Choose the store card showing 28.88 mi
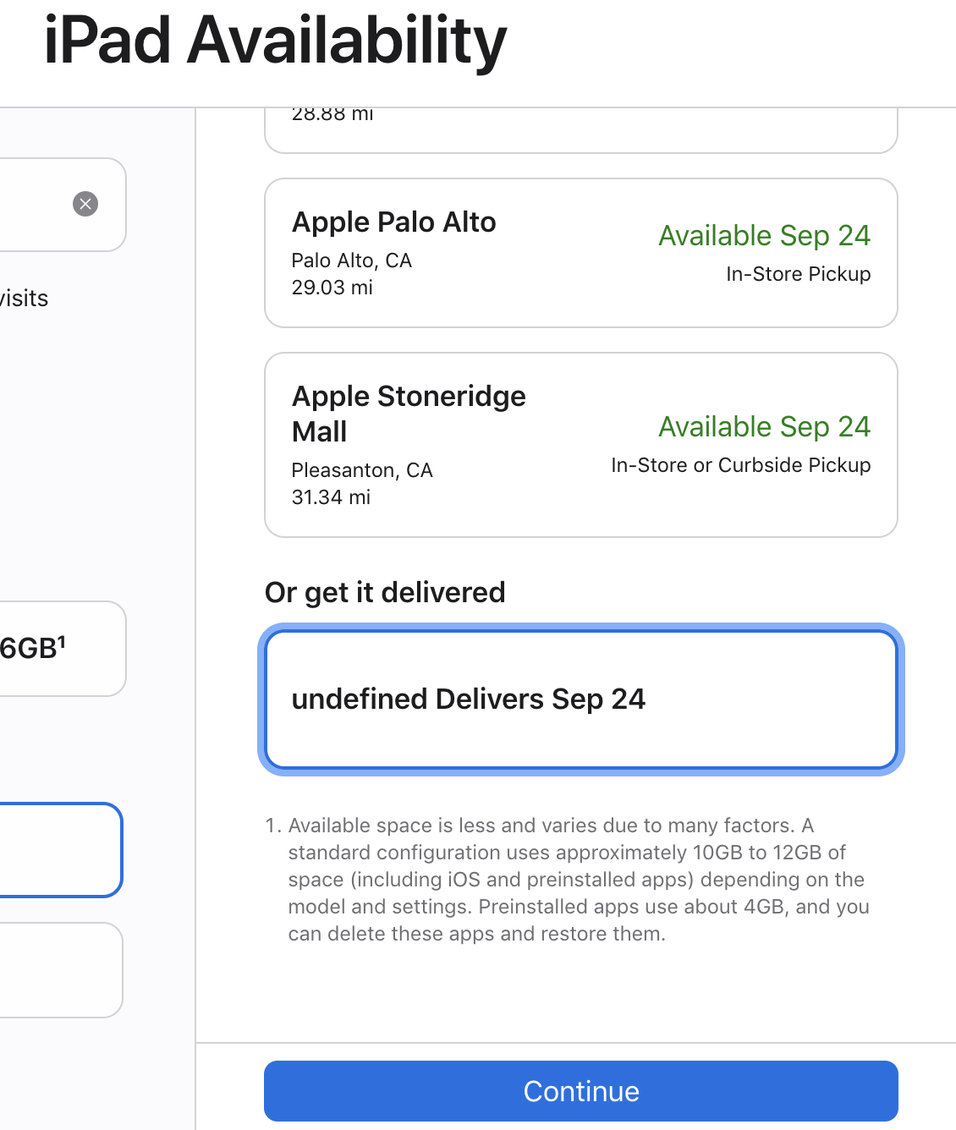The image size is (956, 1130). coord(580,129)
